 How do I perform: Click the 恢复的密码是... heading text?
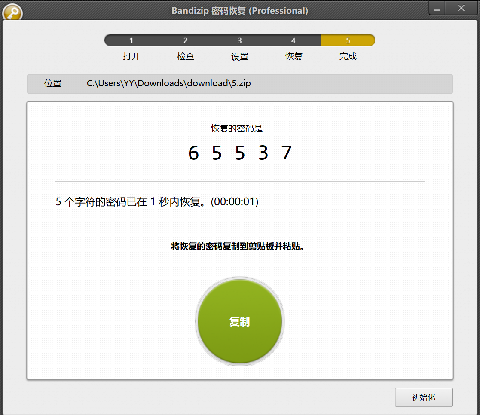(240, 128)
